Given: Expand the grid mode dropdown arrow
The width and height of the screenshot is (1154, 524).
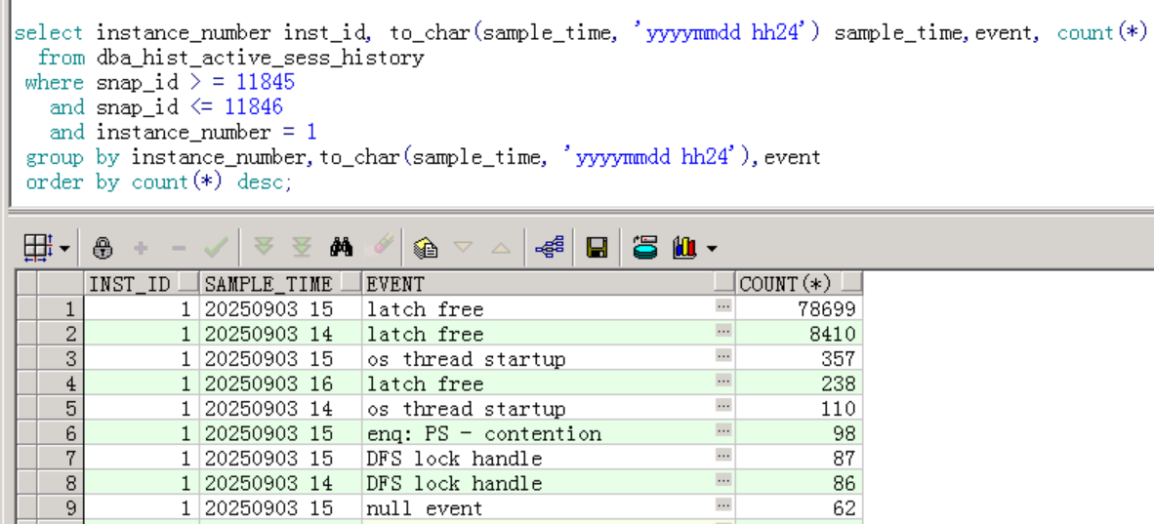Looking at the screenshot, I should 64,249.
